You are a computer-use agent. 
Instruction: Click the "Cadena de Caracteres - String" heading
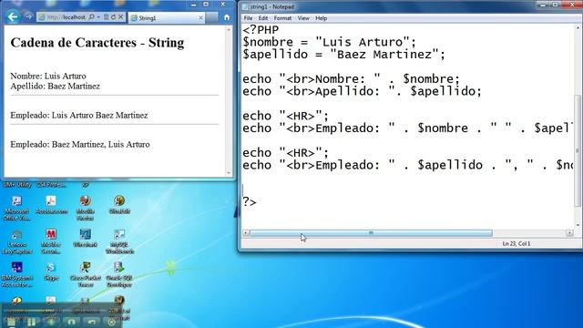tap(97, 43)
